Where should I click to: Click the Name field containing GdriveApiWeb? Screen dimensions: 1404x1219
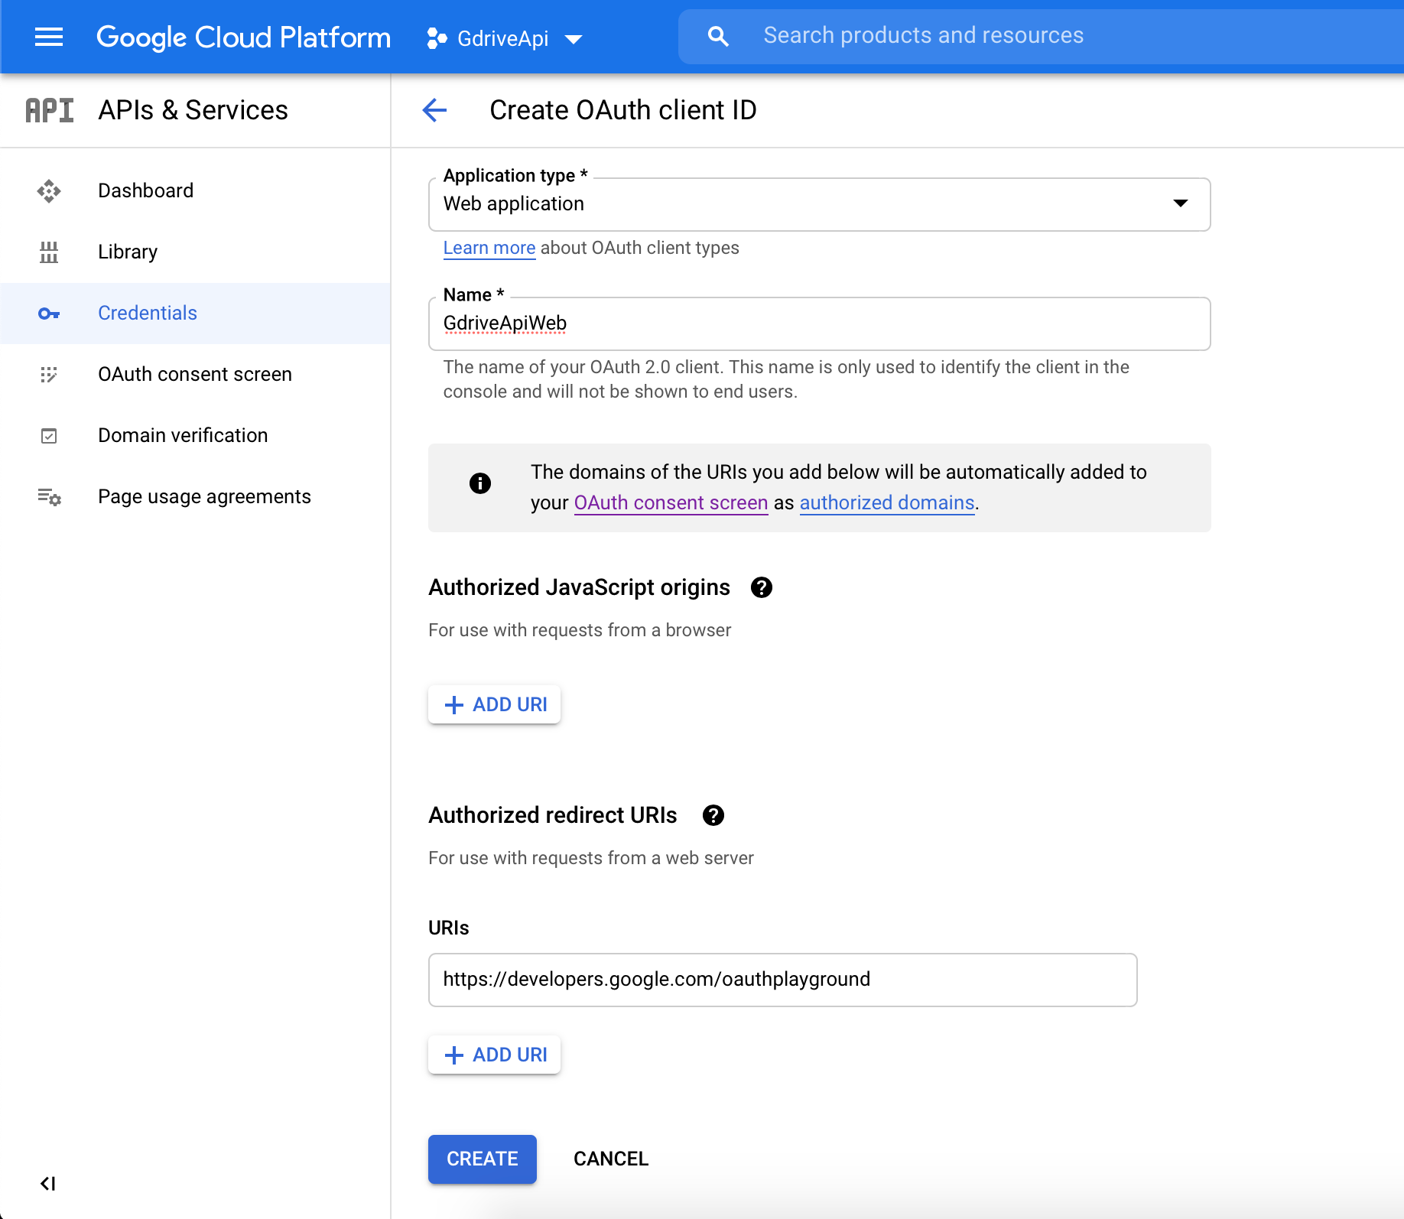tap(819, 323)
